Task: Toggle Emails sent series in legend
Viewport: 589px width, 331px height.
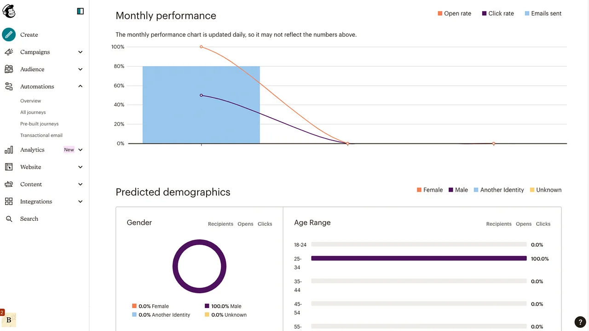Action: 543,13
